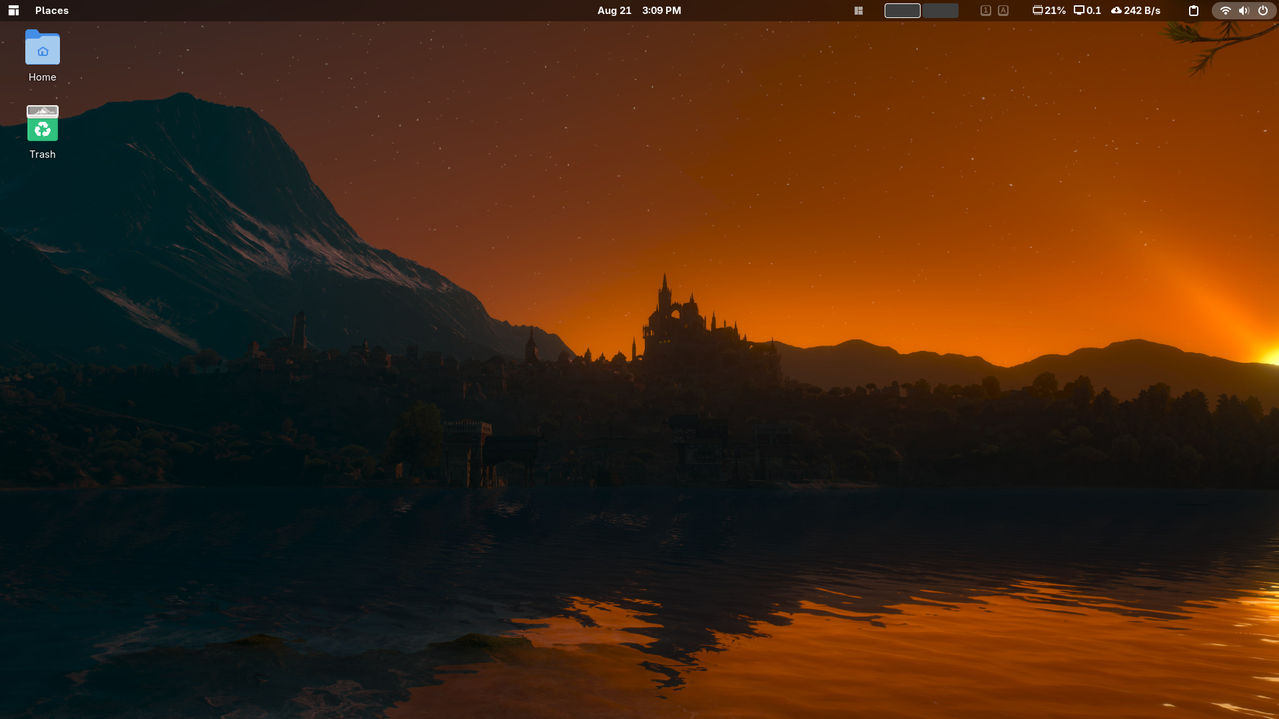Select the Home folder desktop icon
This screenshot has height=719, width=1279.
(x=43, y=56)
